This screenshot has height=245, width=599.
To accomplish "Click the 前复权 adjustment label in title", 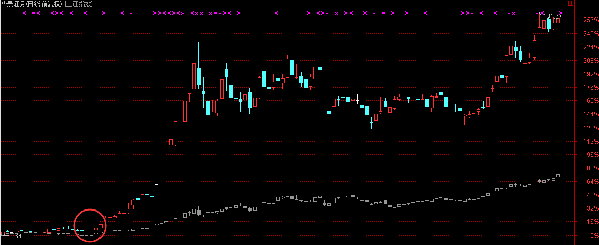I will 51,4.
